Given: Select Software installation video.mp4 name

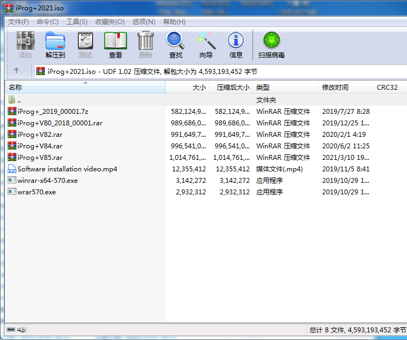Looking at the screenshot, I should (x=67, y=169).
